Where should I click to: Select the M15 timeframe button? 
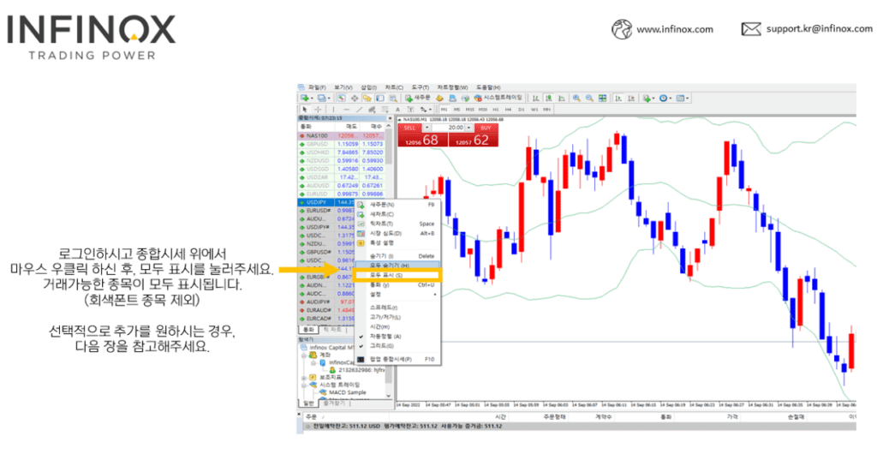[x=470, y=109]
